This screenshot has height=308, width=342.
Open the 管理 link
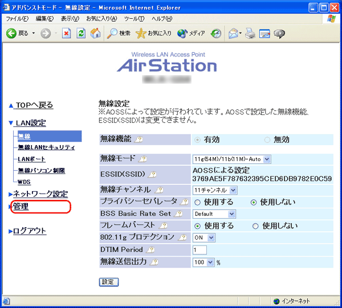point(21,206)
